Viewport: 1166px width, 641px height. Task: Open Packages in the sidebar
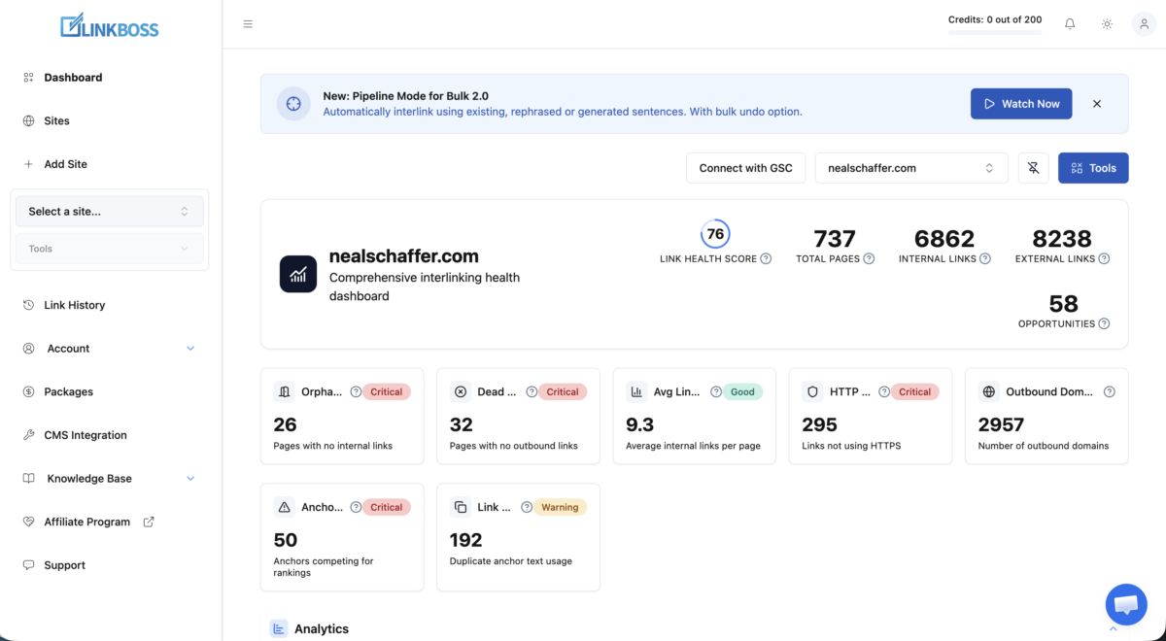[x=68, y=392]
